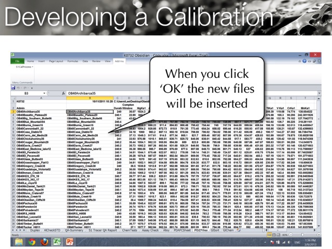The width and height of the screenshot is (332, 249).
Task: Click the 80% zoom level text
Action: pyautogui.click(x=285, y=235)
